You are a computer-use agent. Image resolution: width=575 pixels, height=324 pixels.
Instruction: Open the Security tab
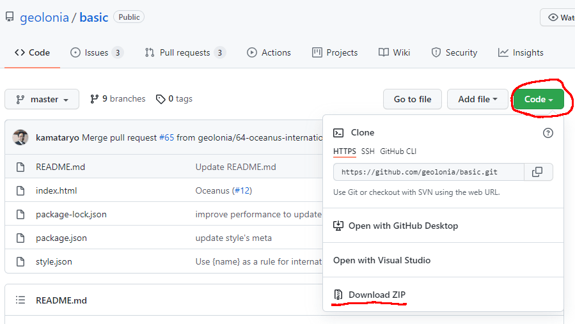(454, 52)
